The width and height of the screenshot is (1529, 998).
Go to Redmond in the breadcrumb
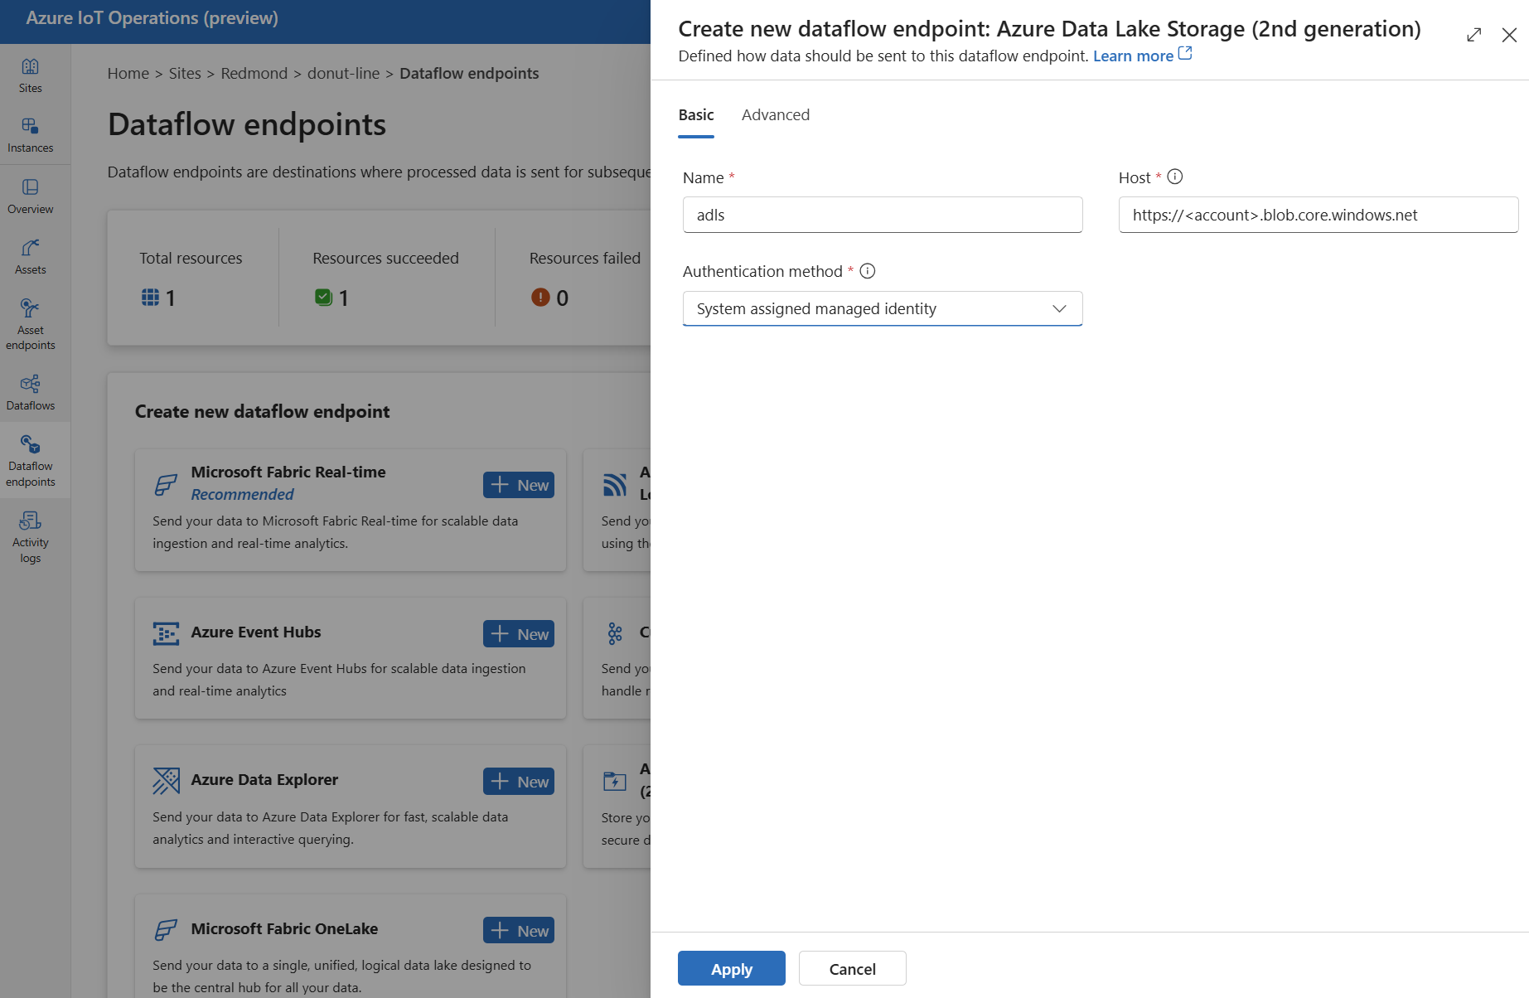(254, 73)
